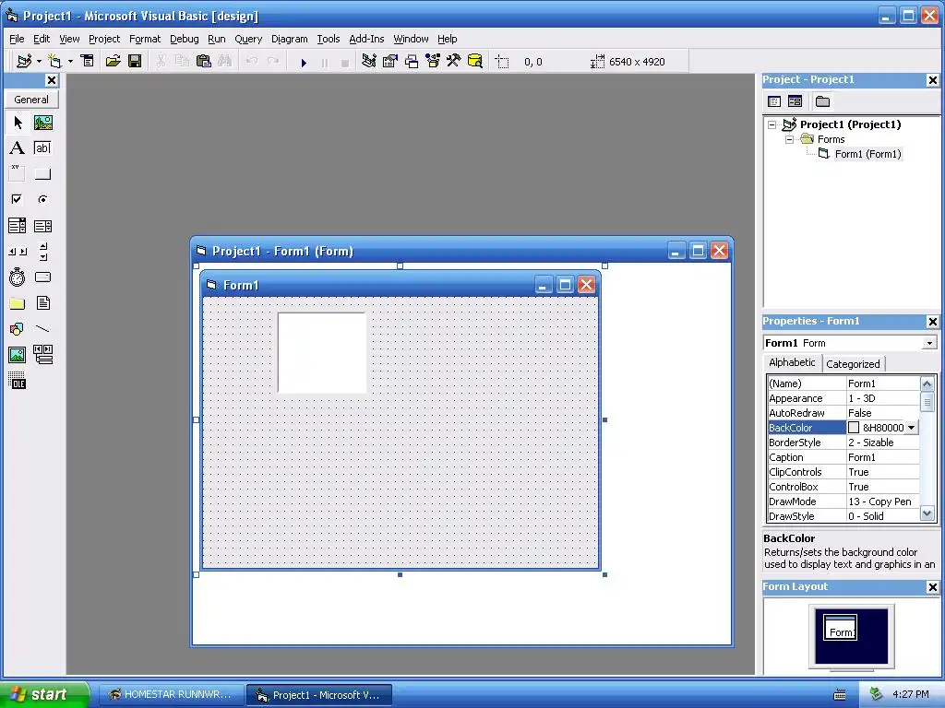Select the PictureBox tool in toolbox
Screen dimensions: 945x708
pos(42,123)
